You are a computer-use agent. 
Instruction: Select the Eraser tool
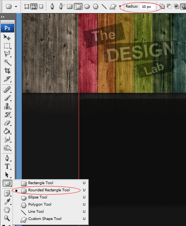coord(7,123)
